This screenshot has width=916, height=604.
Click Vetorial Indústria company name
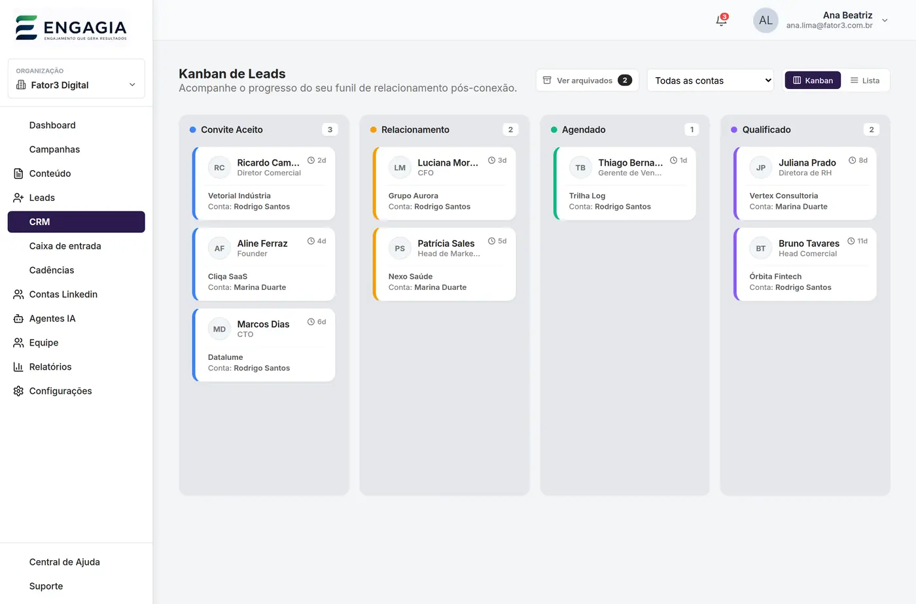(239, 196)
